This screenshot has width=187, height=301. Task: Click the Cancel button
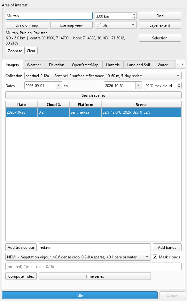(172, 296)
